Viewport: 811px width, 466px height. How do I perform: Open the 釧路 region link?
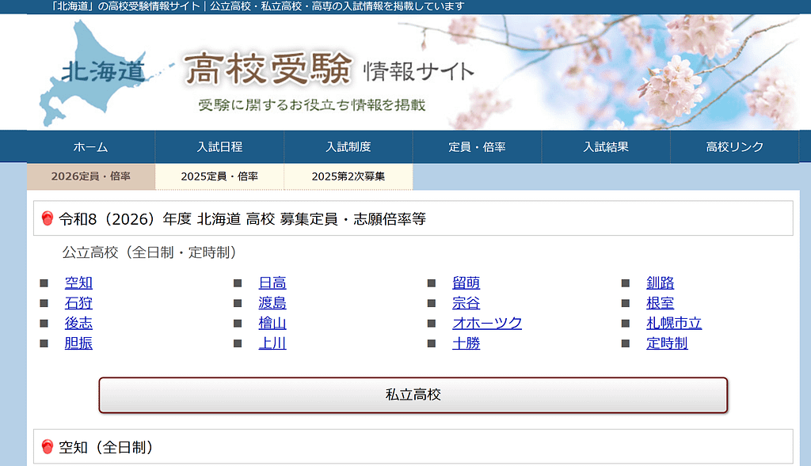pos(661,282)
